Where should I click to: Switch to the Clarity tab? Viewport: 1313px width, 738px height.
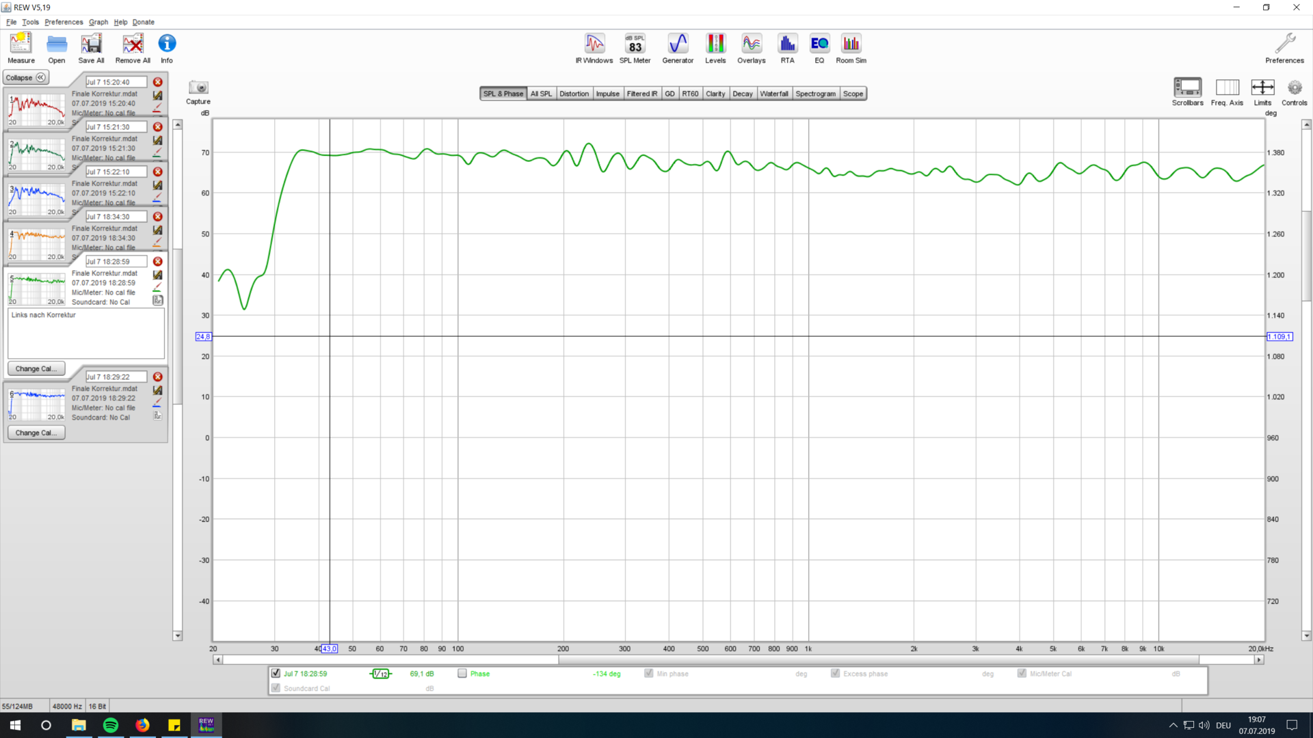(x=715, y=94)
